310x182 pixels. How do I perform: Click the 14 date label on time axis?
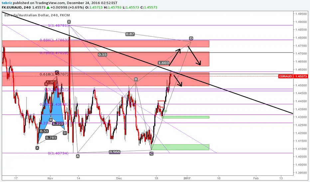(x=78, y=178)
